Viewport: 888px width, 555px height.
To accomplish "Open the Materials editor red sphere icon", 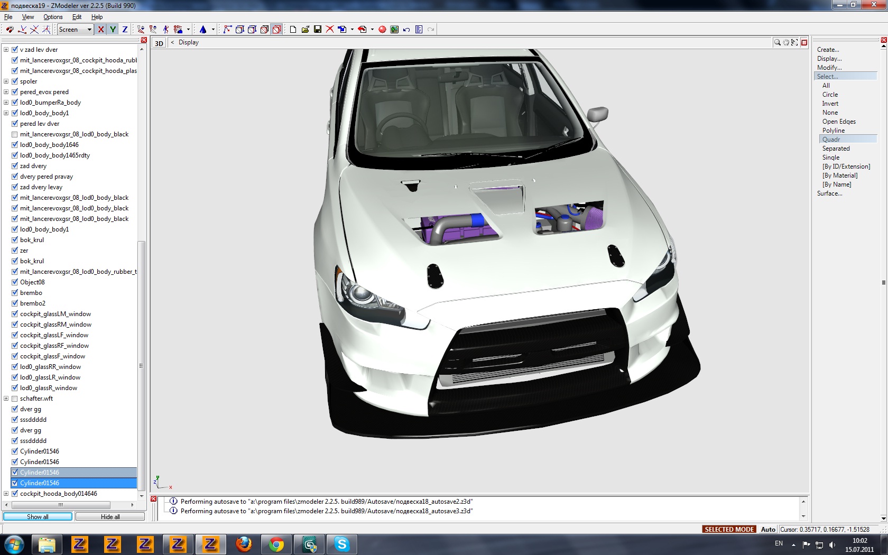I will 382,30.
